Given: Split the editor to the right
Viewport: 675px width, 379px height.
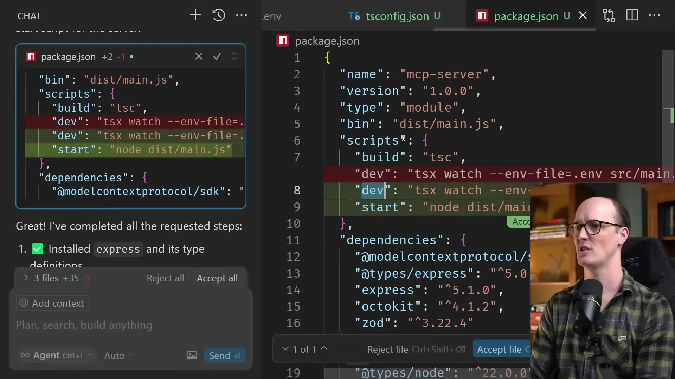Looking at the screenshot, I should (x=632, y=15).
